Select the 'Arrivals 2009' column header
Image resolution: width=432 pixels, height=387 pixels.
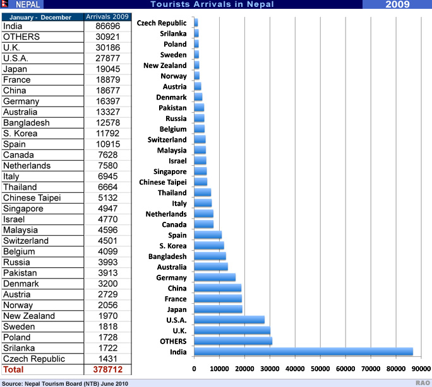[x=107, y=17]
